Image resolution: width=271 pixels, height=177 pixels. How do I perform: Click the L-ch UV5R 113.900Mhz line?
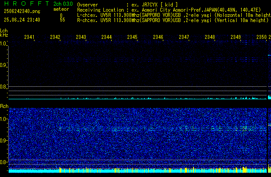(x=174, y=15)
